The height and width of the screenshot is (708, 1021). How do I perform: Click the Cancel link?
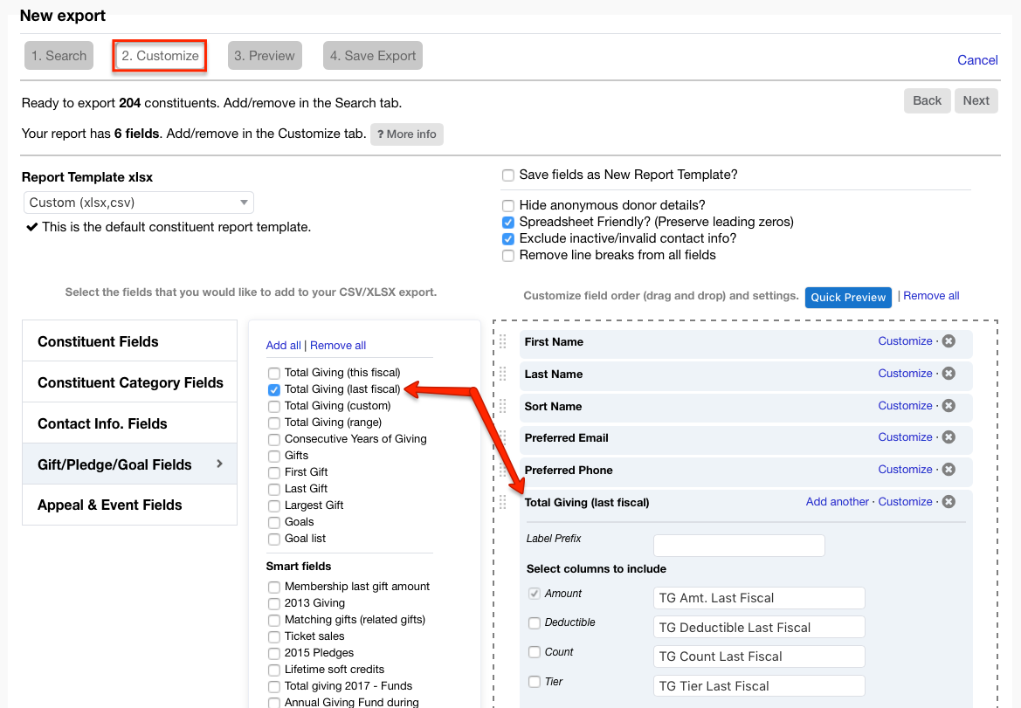click(977, 60)
